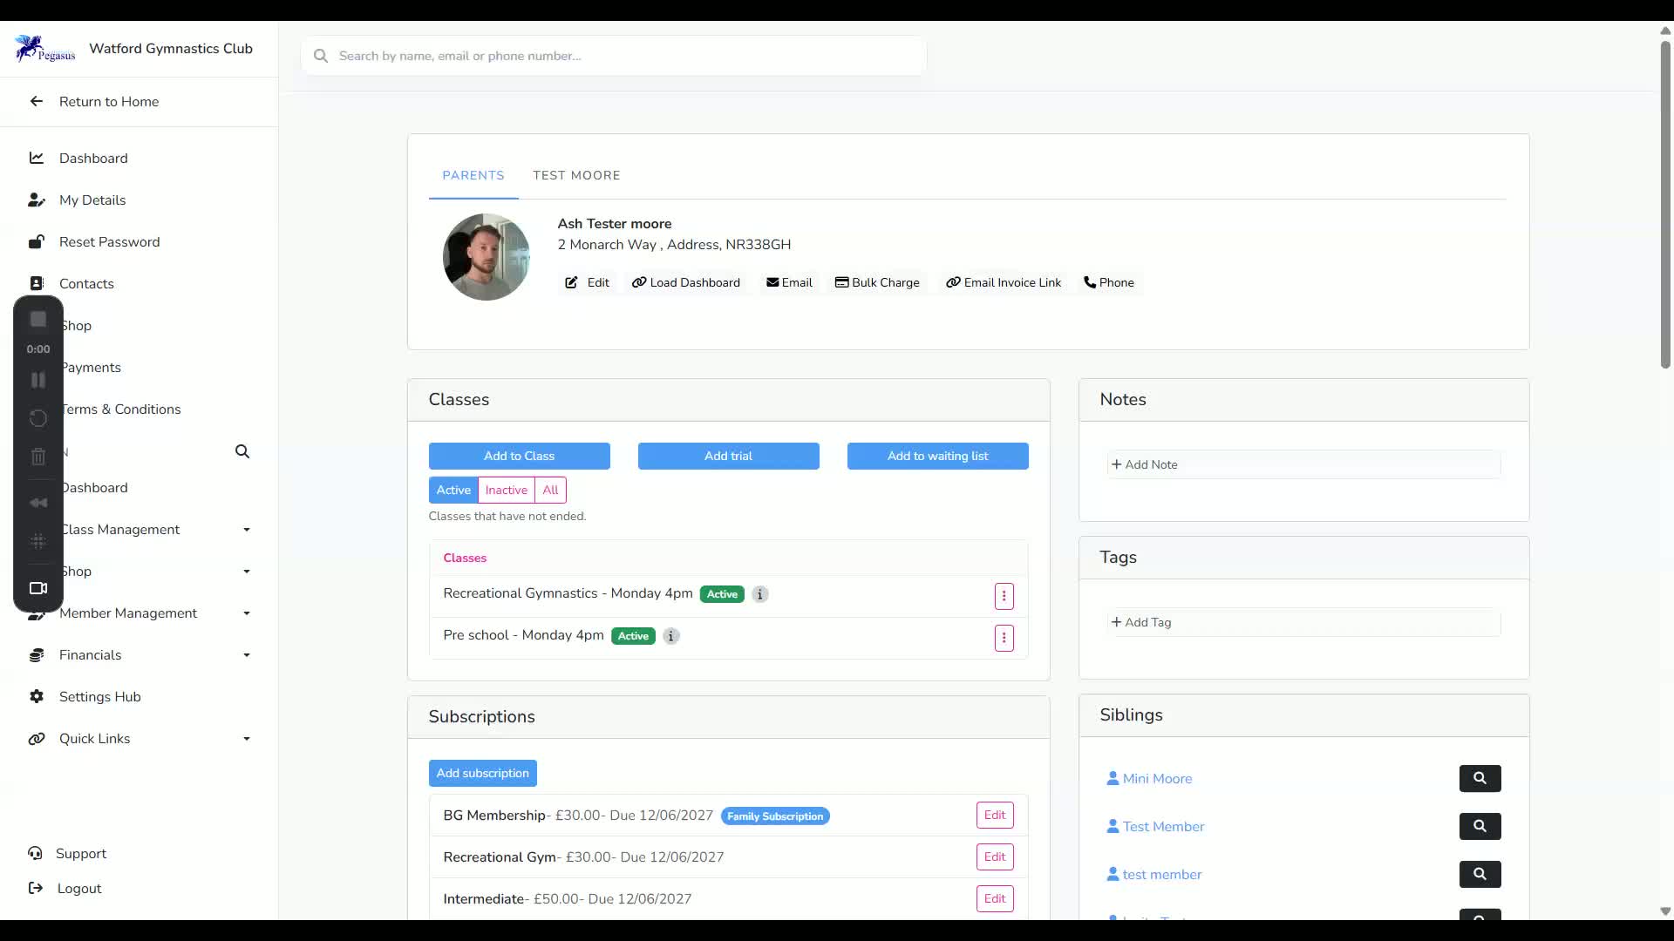
Task: Click the search by name input
Action: pos(614,56)
